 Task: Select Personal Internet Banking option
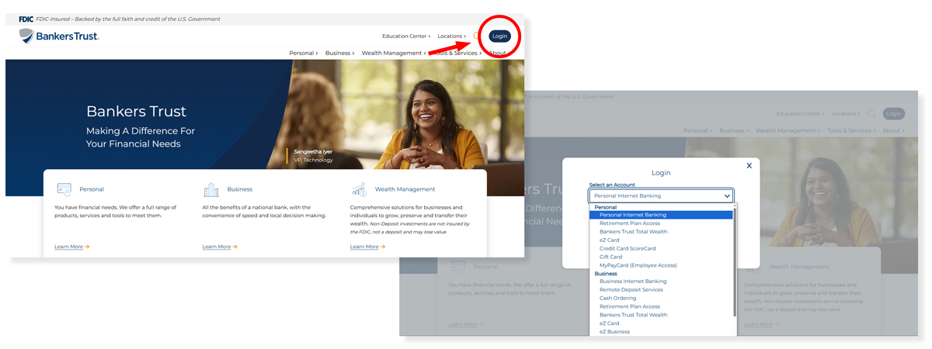tap(661, 215)
